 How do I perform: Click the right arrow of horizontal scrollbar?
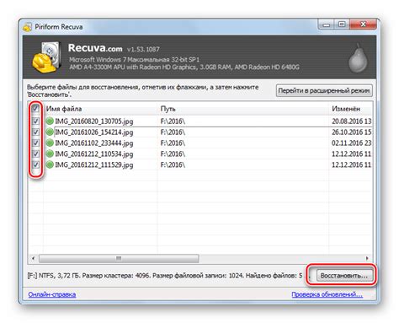point(367,258)
